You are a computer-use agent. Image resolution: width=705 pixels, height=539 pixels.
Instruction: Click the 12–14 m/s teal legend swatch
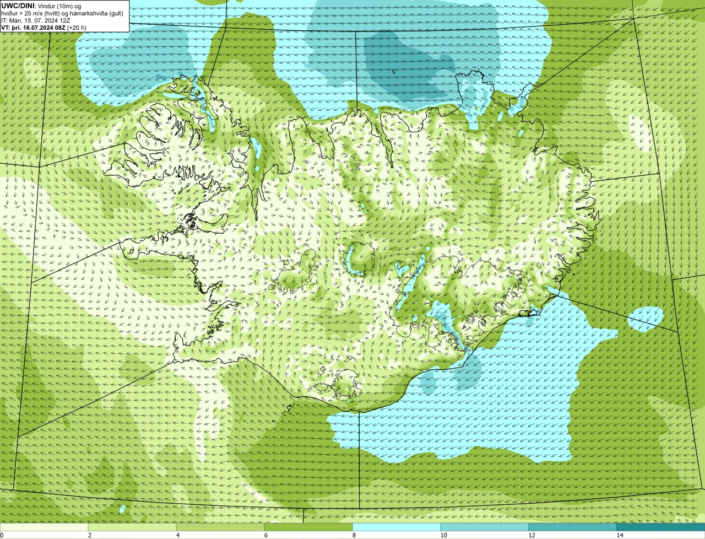point(573,527)
